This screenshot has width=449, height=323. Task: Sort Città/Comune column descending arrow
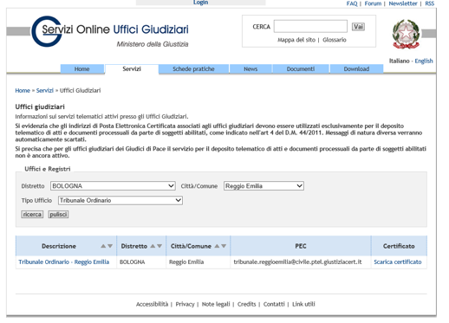(224, 246)
